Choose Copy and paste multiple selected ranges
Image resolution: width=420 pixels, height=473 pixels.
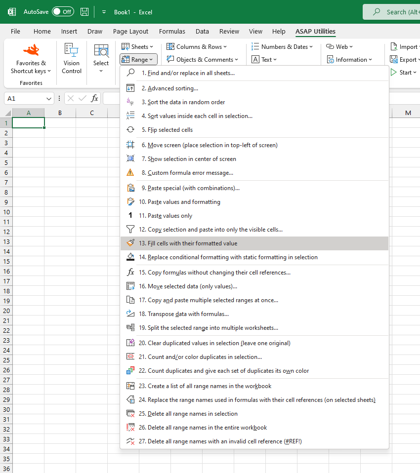click(254, 300)
